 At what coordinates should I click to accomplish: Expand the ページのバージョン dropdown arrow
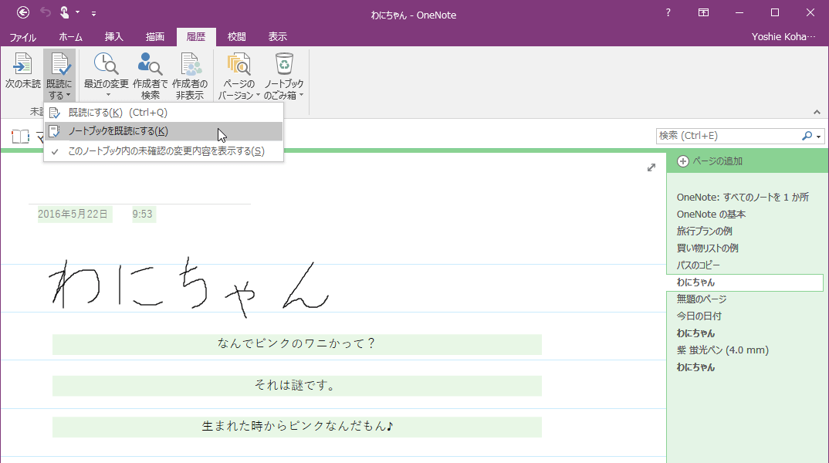[258, 96]
